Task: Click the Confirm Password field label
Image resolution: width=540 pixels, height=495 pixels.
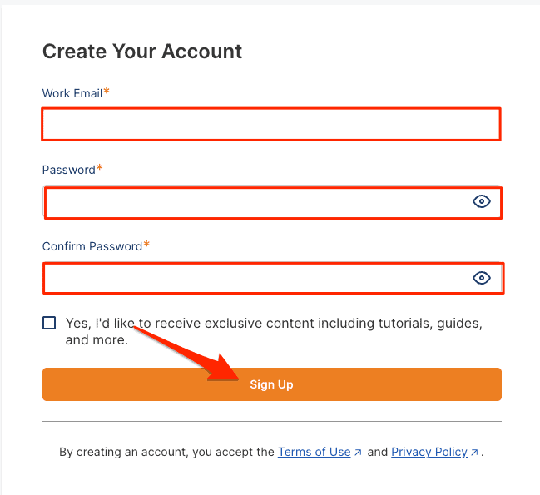Action: point(92,246)
